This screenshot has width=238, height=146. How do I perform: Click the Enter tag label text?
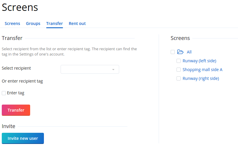pos(16,93)
